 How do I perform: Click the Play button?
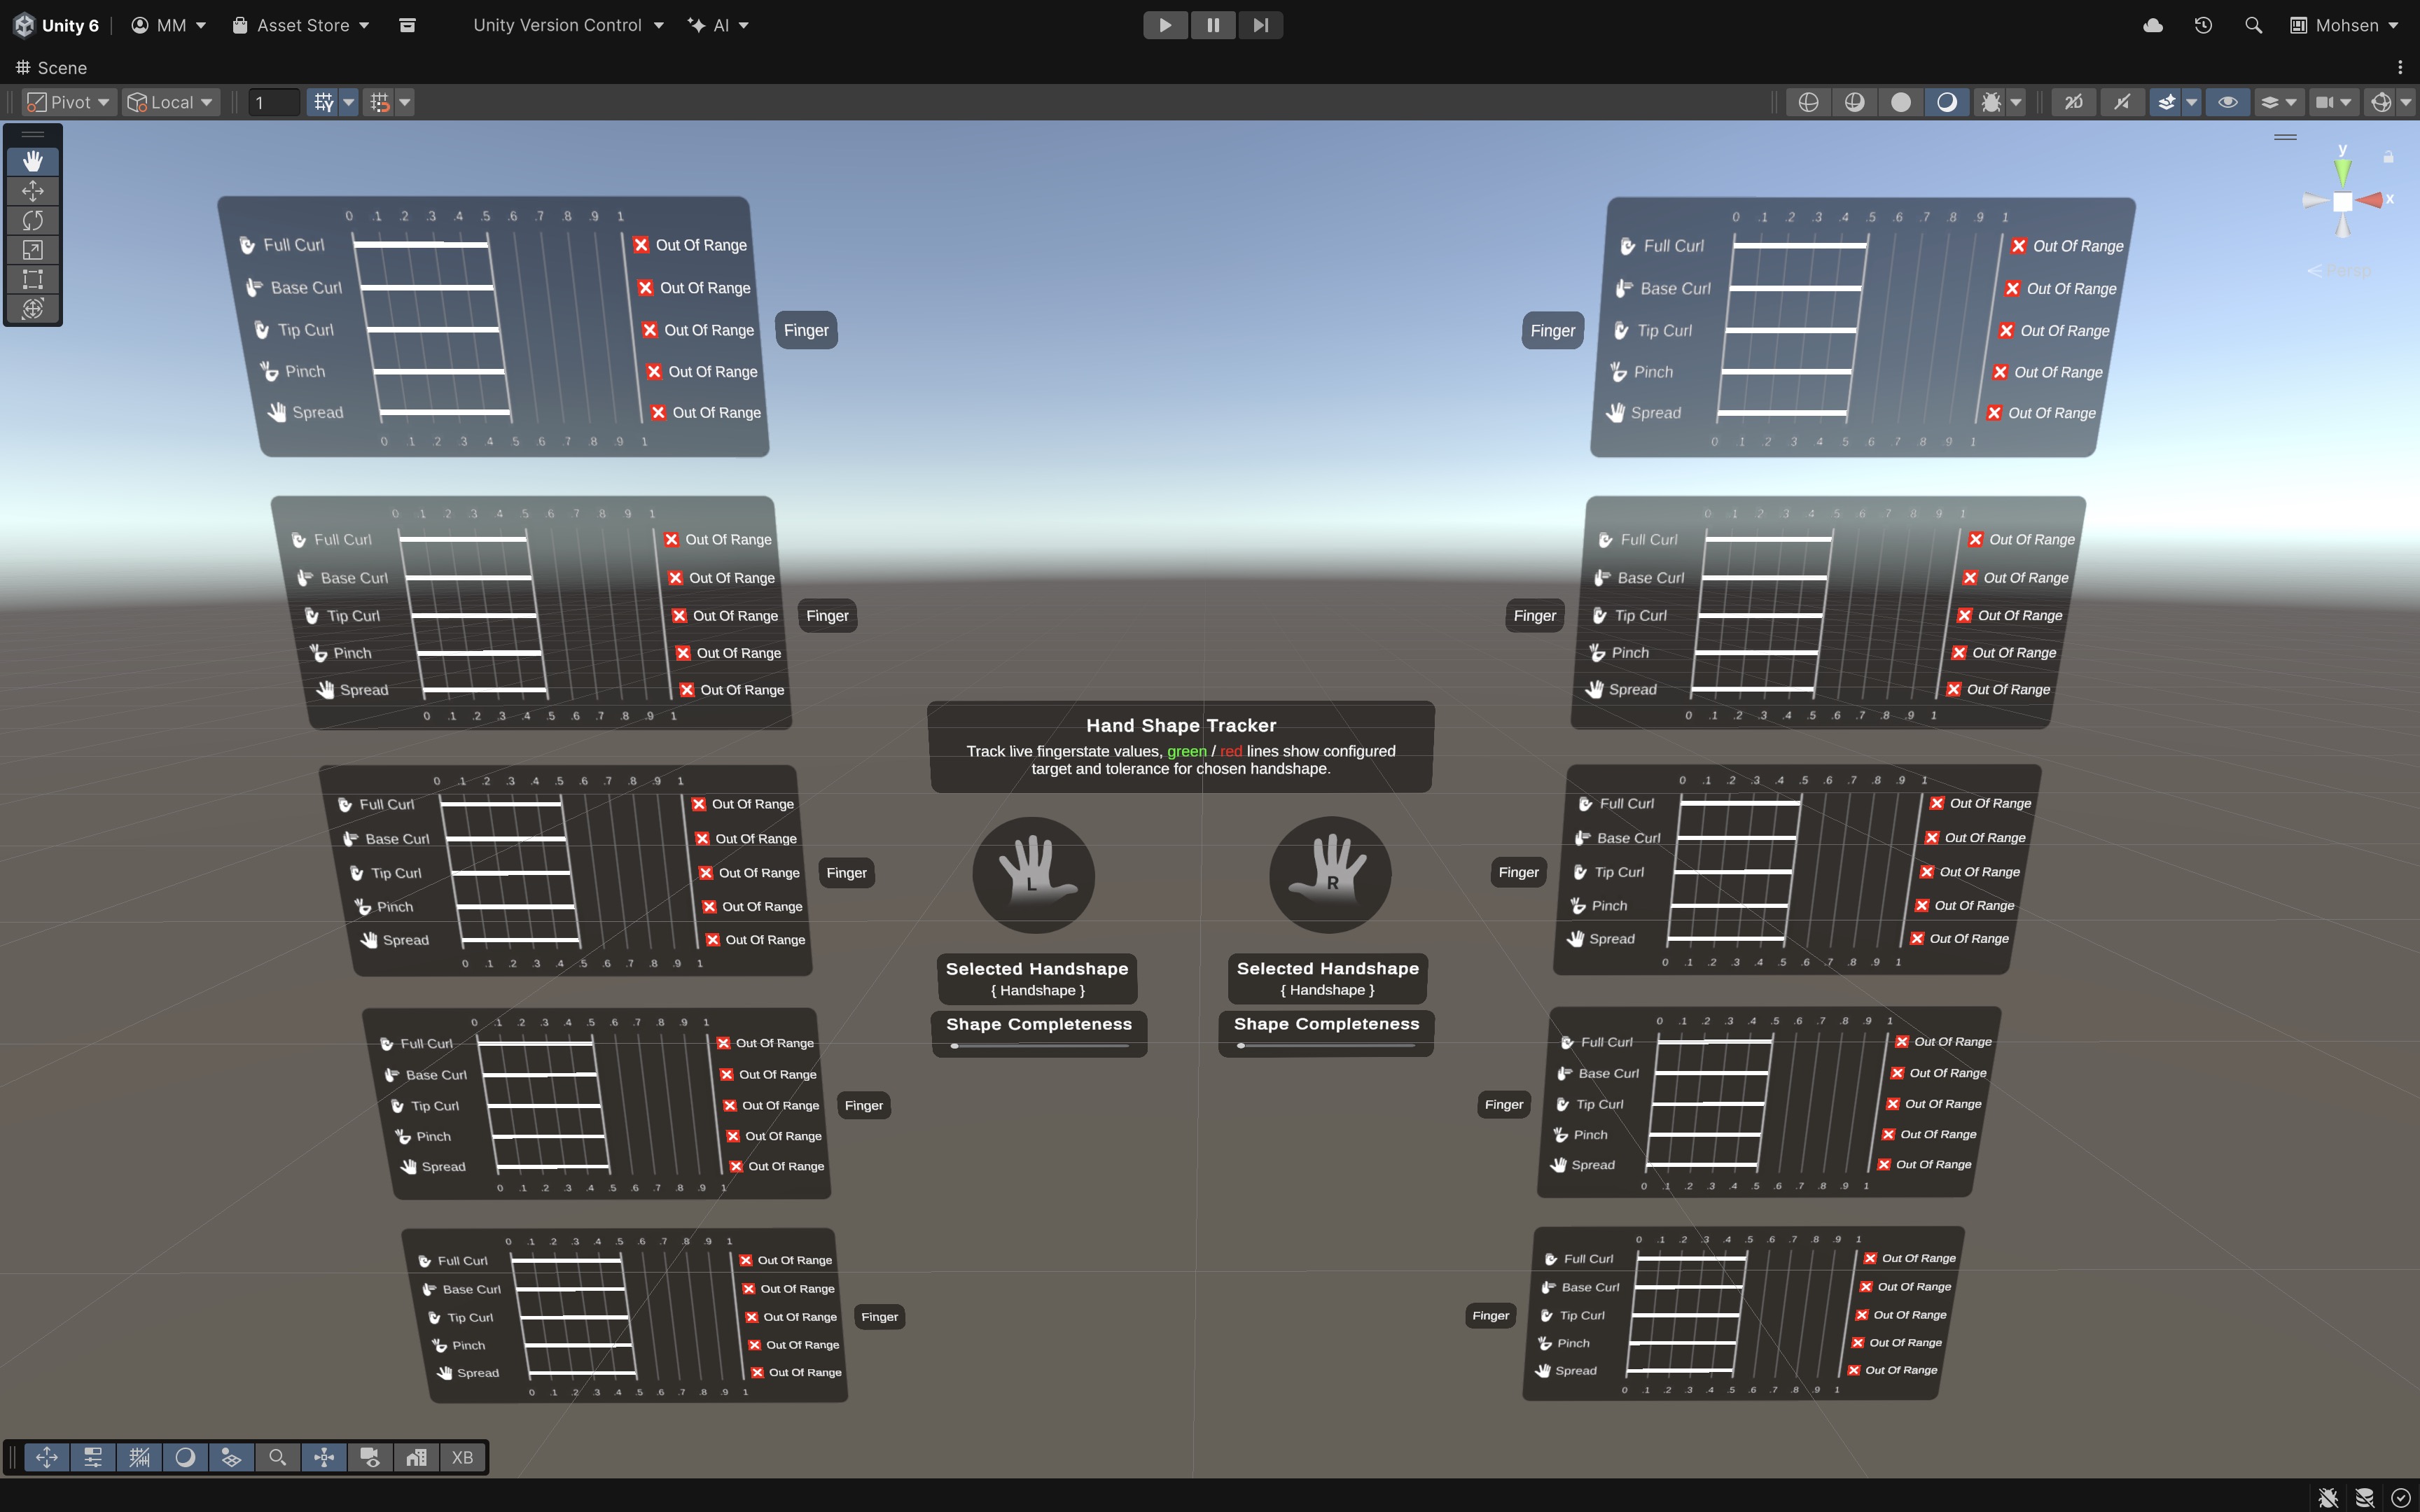coord(1165,25)
